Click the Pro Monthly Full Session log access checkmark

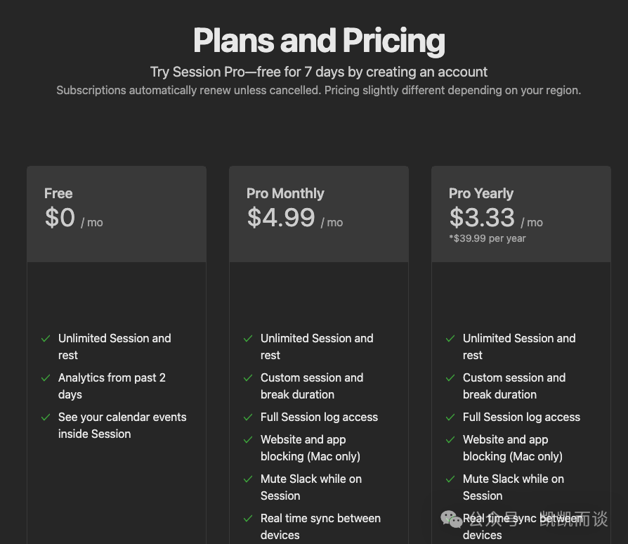[x=248, y=417]
